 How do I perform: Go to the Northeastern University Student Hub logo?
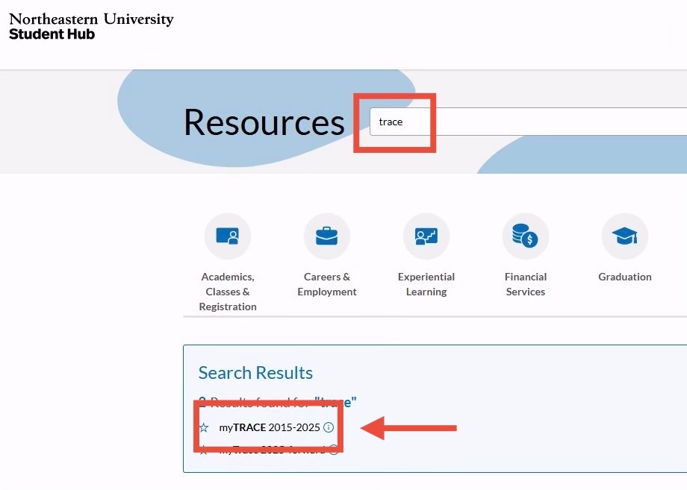[91, 26]
